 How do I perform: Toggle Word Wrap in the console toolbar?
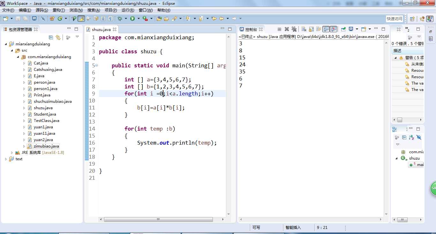[319, 29]
